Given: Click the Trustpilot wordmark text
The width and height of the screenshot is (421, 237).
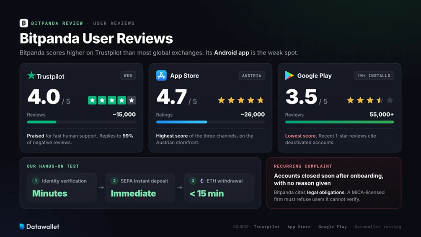Looking at the screenshot, I should click(50, 77).
